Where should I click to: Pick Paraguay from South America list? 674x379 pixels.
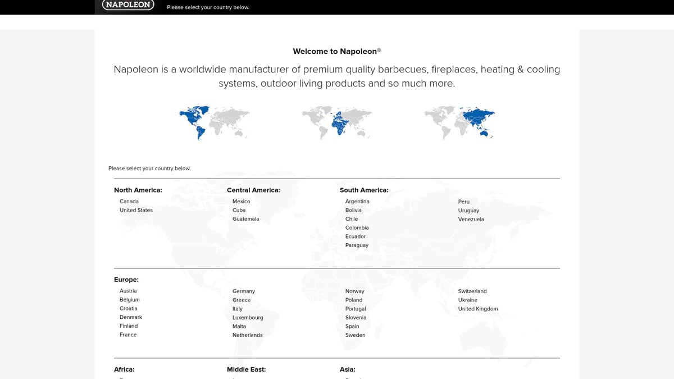(357, 245)
